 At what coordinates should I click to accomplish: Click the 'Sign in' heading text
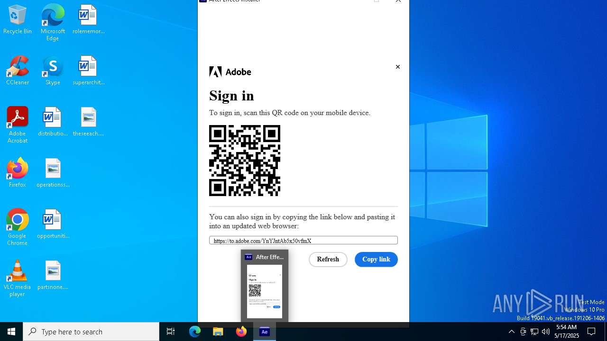tap(231, 96)
